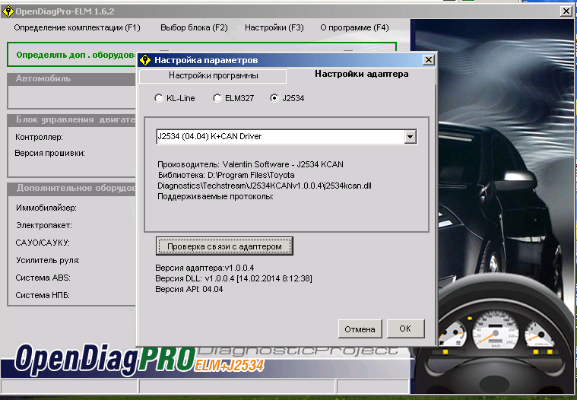Click the OpenDiagPro title bar icon

click(x=8, y=11)
